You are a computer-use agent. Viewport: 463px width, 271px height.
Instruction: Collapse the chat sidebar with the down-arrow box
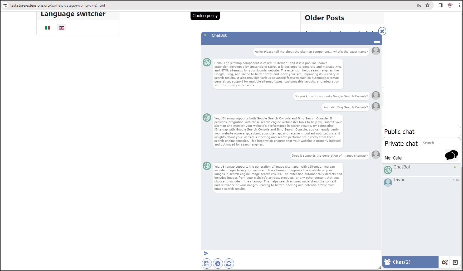click(x=455, y=262)
